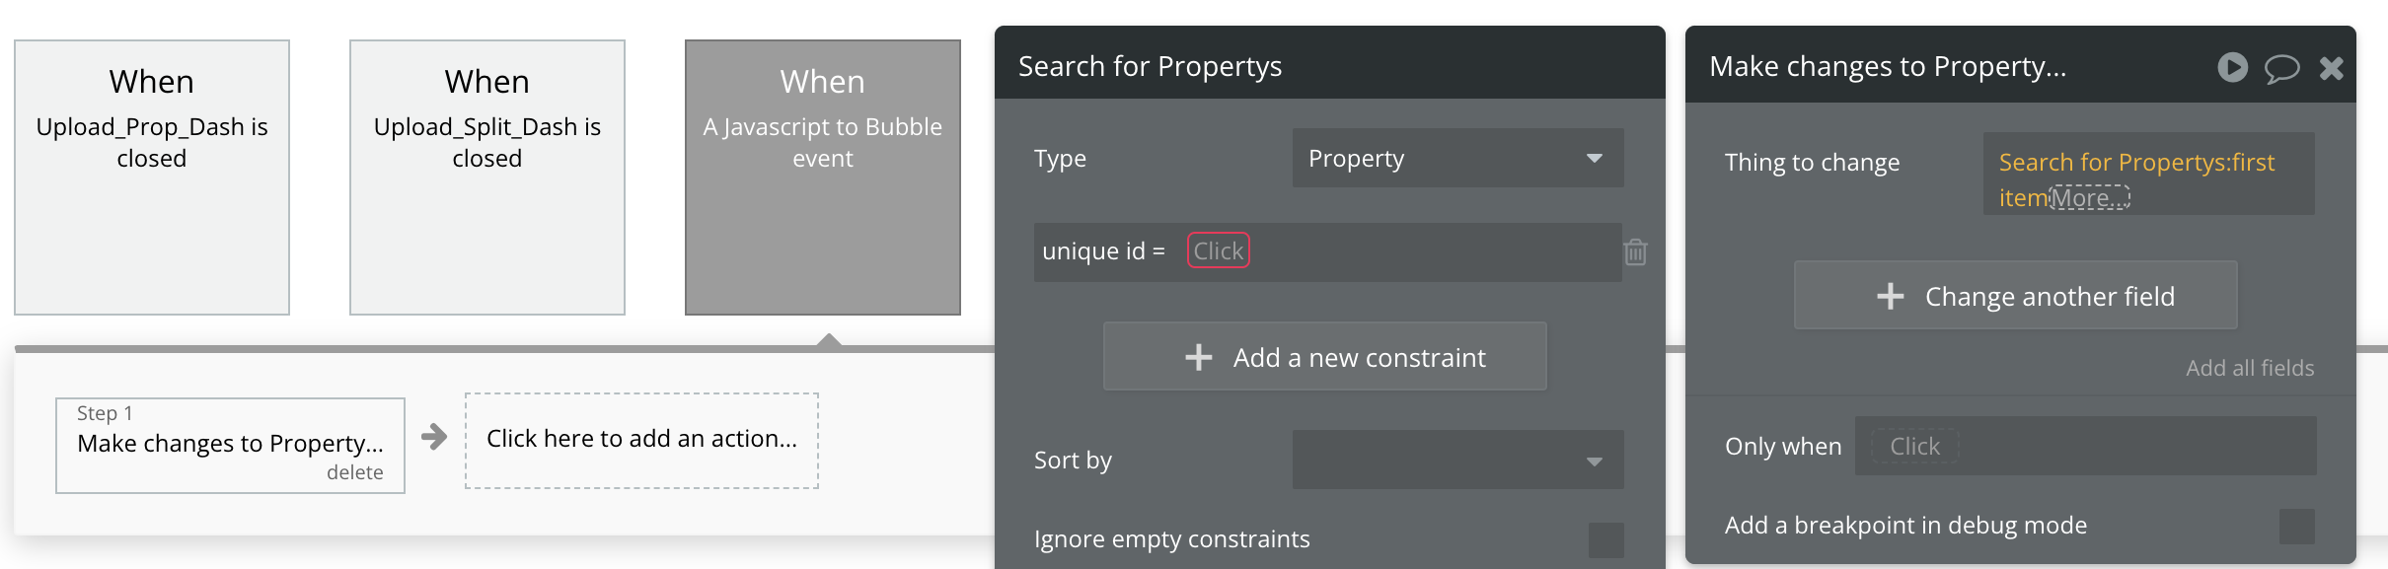Select the Upload_Prop_Dash is closed event
Image resolution: width=2388 pixels, height=569 pixels.
point(152,178)
